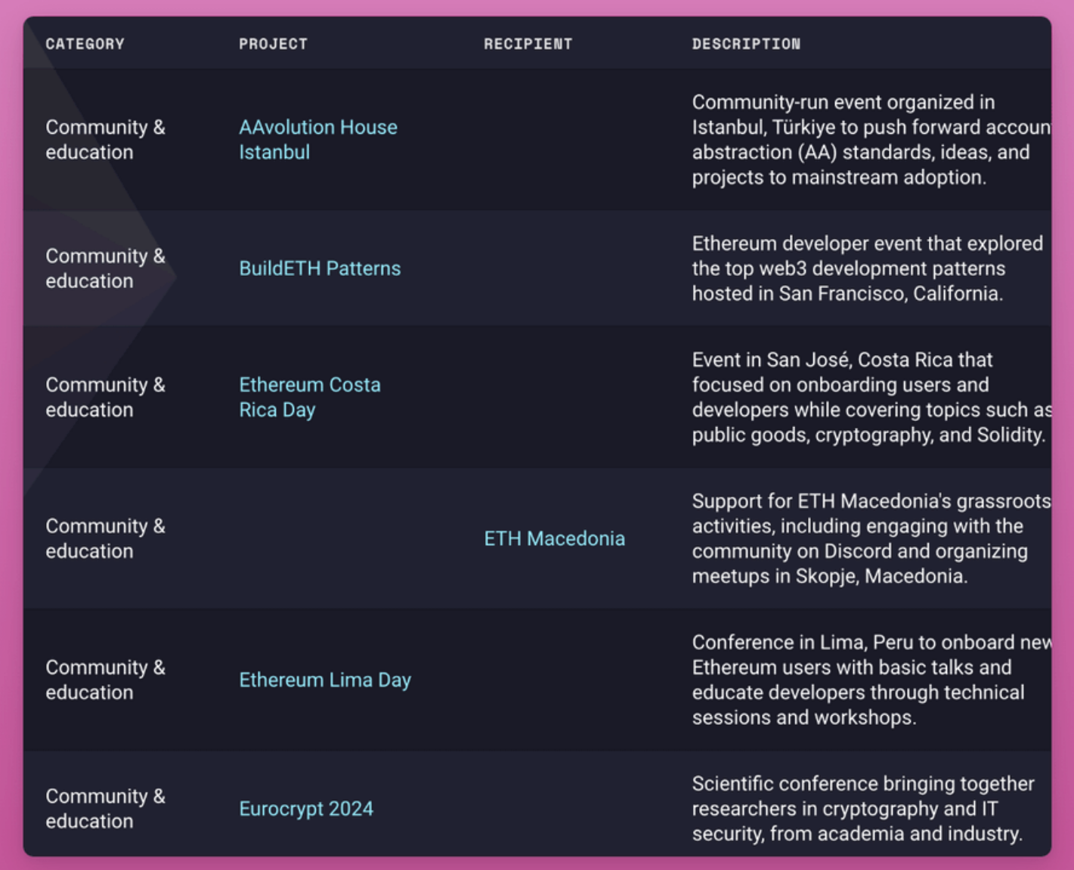1074x870 pixels.
Task: Open the Eurocrypt 2024 project link
Action: point(306,808)
